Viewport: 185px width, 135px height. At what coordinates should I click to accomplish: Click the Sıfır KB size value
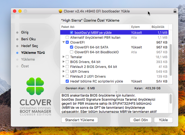point(162,81)
